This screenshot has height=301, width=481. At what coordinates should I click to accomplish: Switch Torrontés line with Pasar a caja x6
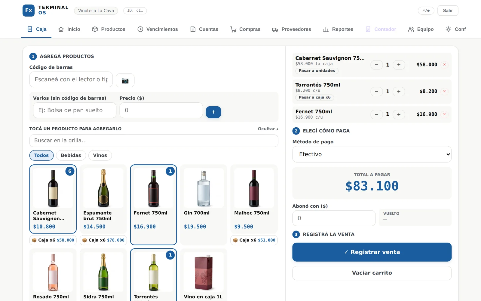[315, 98]
